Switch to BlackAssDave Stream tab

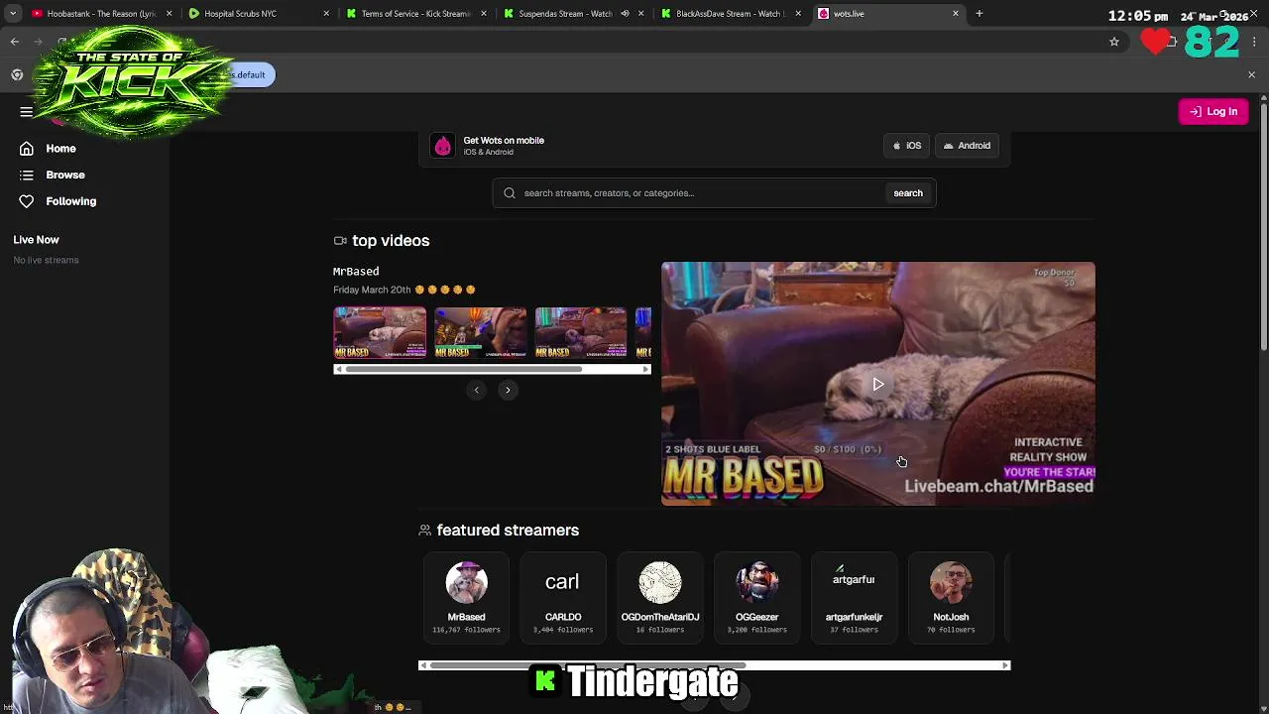(729, 14)
